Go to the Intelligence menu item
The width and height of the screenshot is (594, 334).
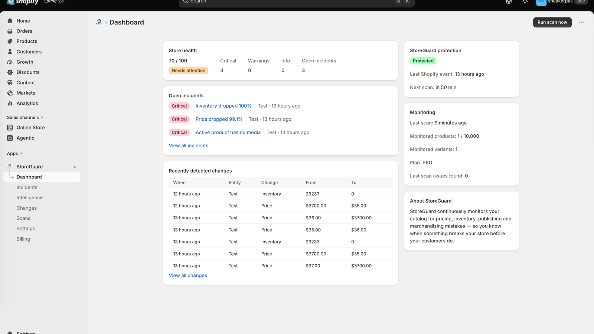(29, 198)
